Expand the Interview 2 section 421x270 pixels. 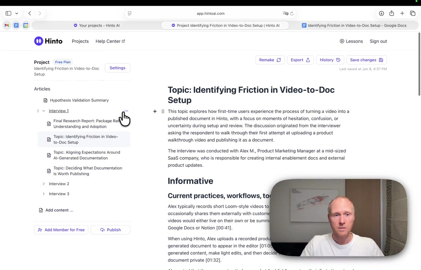click(x=44, y=184)
